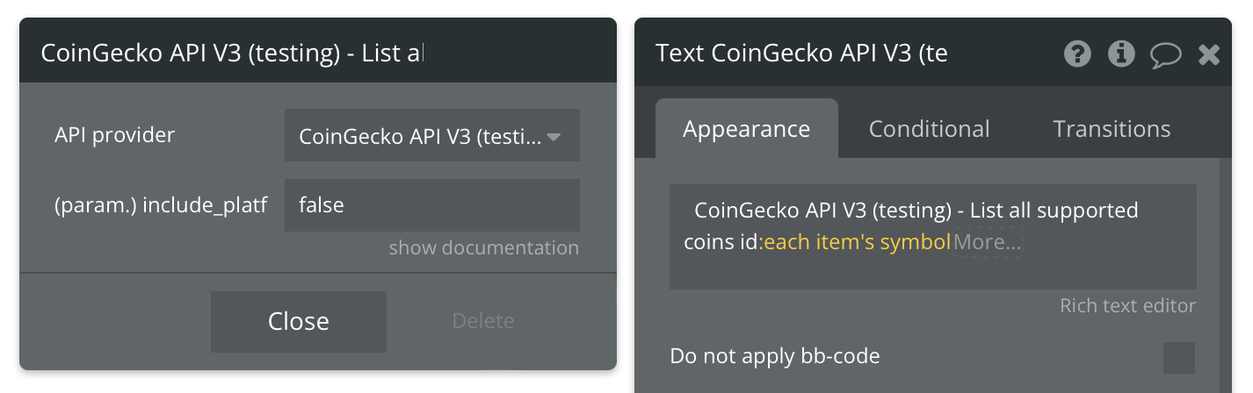Expand the API provider dropdown
The image size is (1253, 393).
pyautogui.click(x=431, y=135)
